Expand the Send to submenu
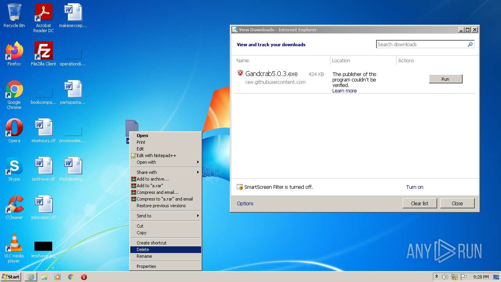The height and width of the screenshot is (282, 501). (x=166, y=216)
